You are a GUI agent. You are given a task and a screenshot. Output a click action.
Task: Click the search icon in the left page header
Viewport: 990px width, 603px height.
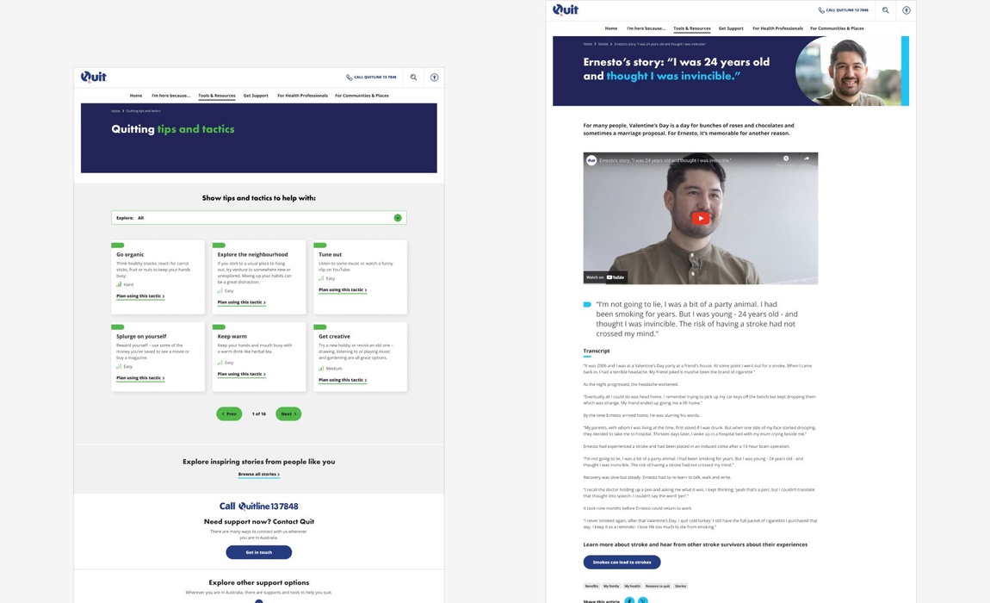click(x=413, y=78)
